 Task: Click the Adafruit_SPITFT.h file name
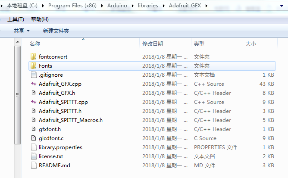[60, 111]
